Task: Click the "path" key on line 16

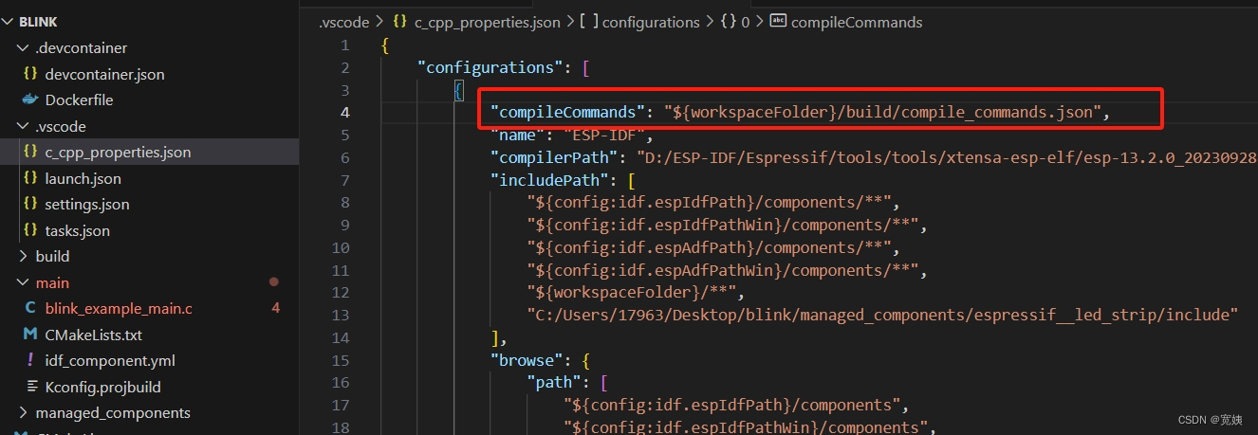Action: click(x=555, y=382)
